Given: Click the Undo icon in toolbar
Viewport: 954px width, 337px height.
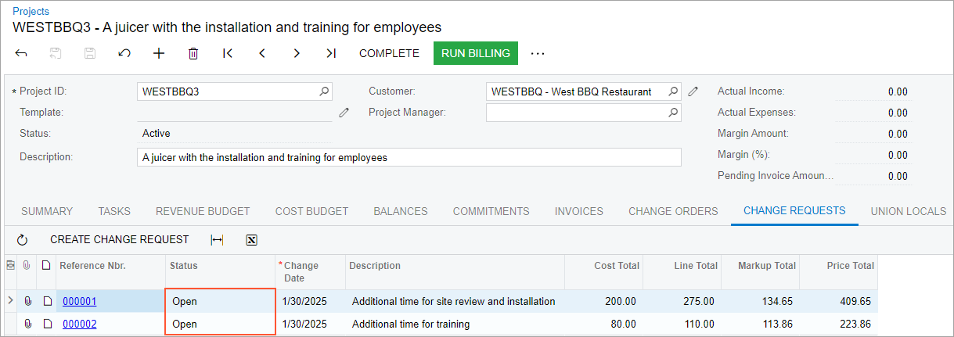Looking at the screenshot, I should click(124, 53).
